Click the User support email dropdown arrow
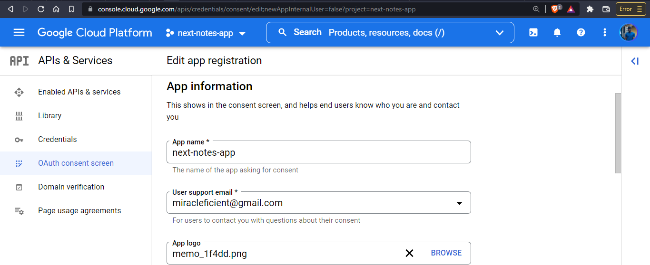The height and width of the screenshot is (265, 650). coord(459,203)
